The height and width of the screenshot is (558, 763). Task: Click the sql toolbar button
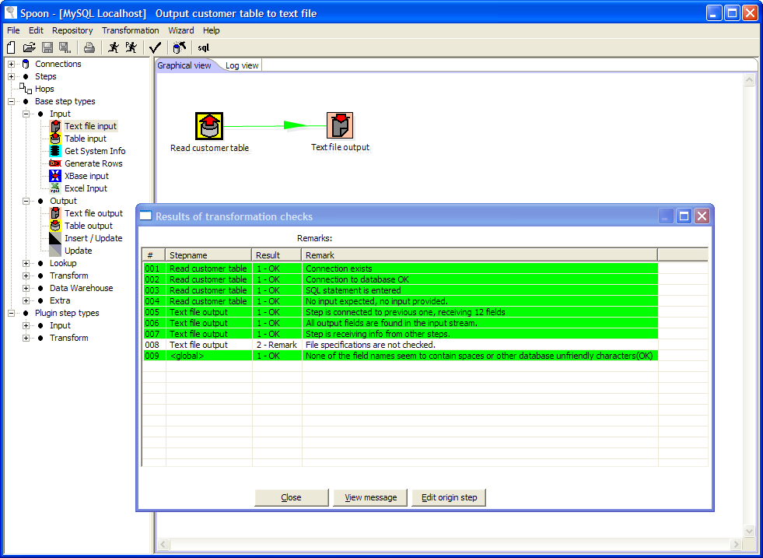[x=203, y=47]
